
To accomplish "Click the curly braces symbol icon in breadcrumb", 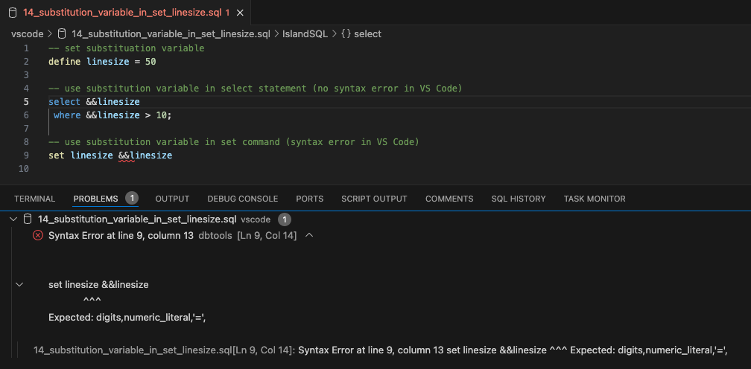I will click(346, 33).
